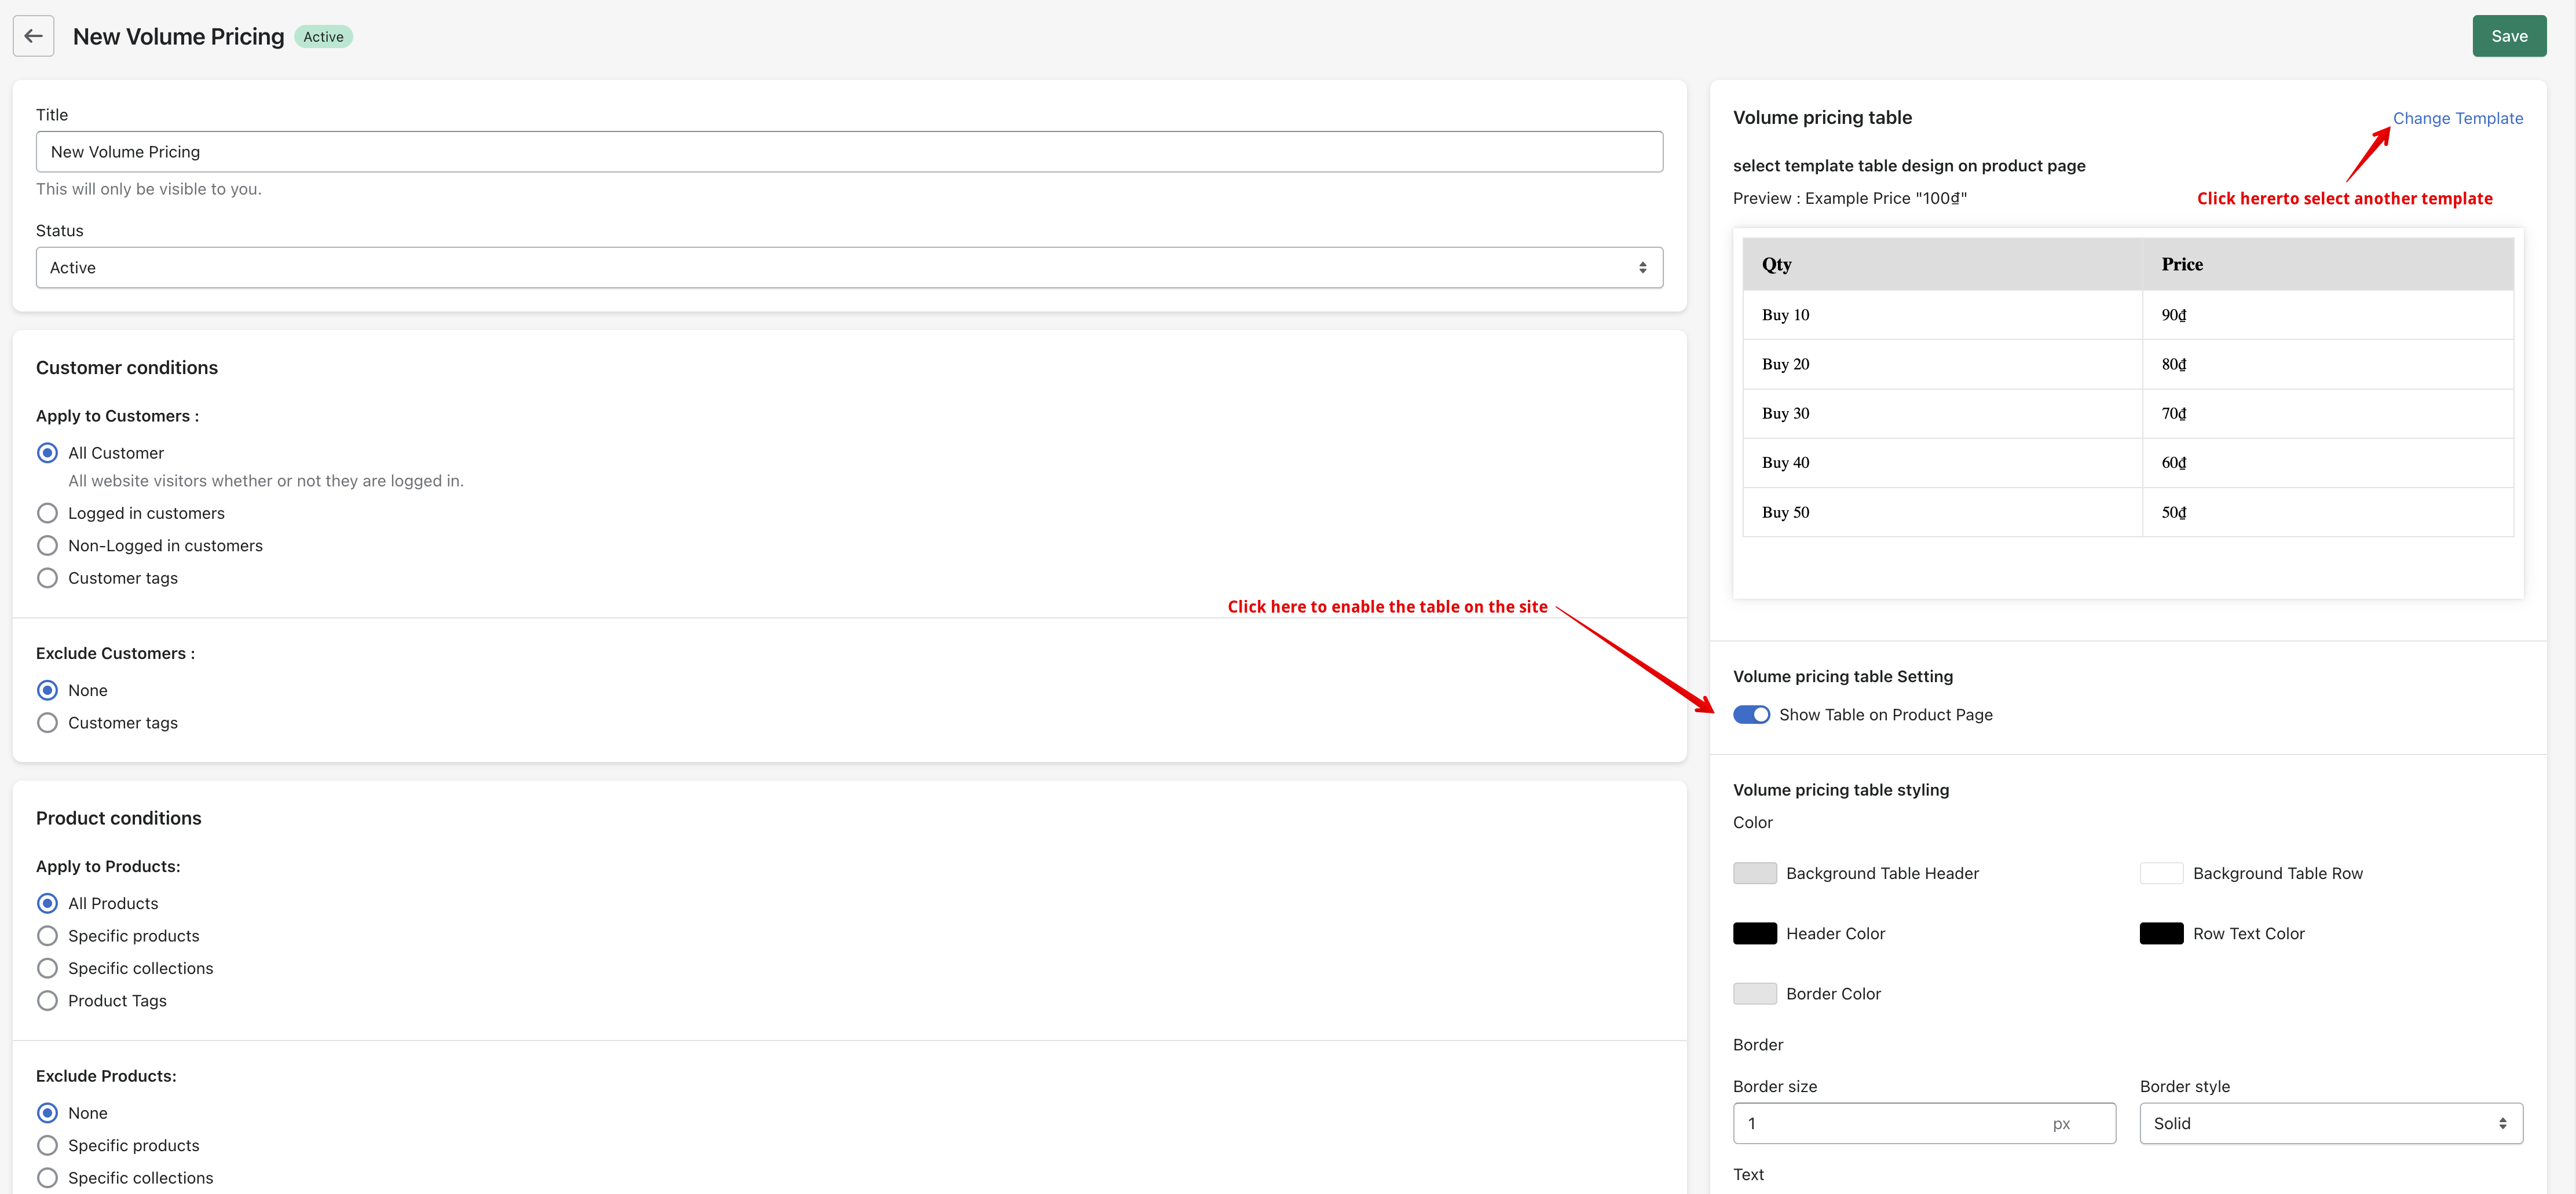This screenshot has height=1194, width=2576.
Task: Click the Save button
Action: tap(2508, 36)
